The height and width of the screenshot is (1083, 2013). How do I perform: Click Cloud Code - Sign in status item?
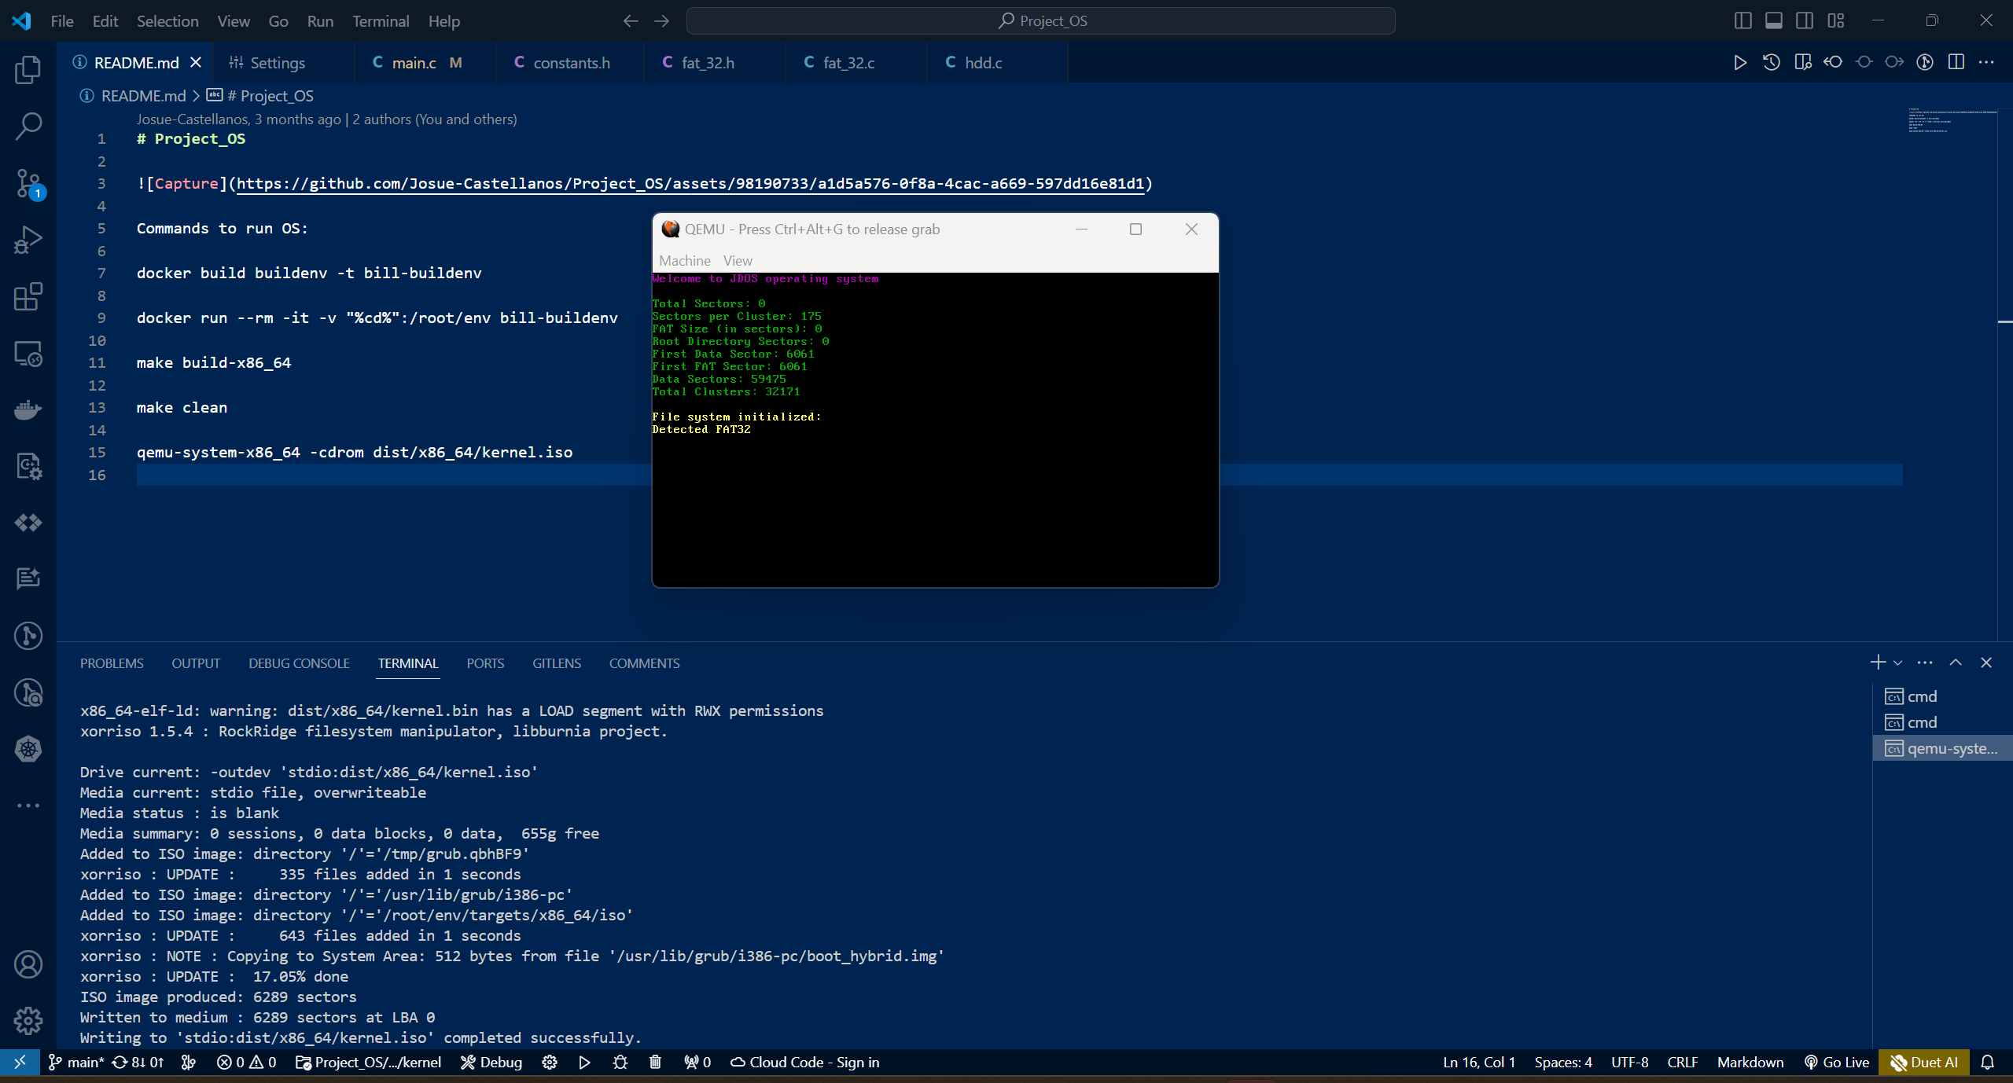pyautogui.click(x=805, y=1063)
